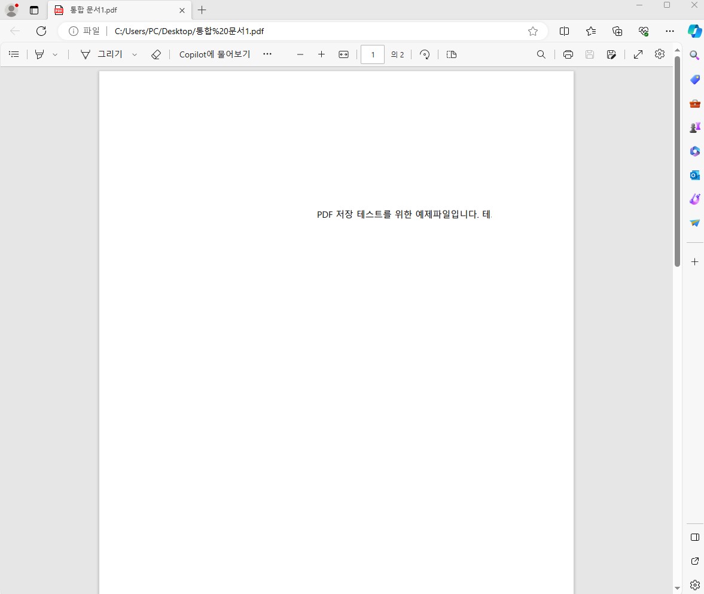The width and height of the screenshot is (704, 594).
Task: Click the profile avatar icon
Action: [x=11, y=10]
